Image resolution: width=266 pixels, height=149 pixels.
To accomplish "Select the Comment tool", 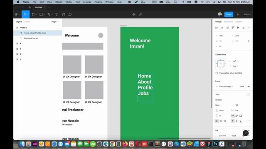I will (x=70, y=14).
